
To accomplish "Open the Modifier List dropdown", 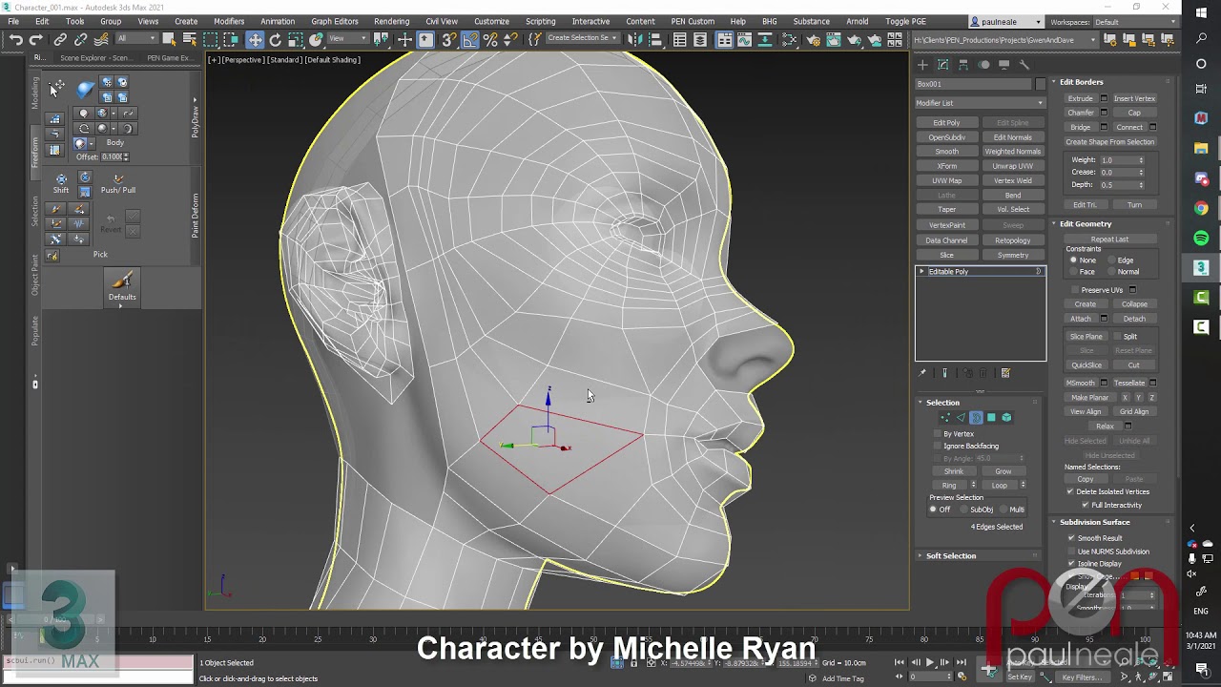I will tap(980, 103).
